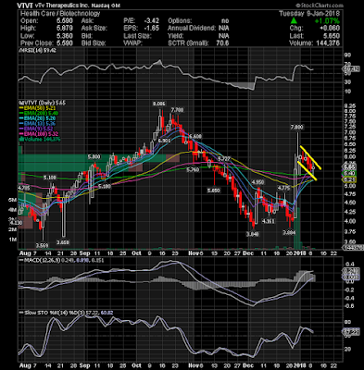
Task: Click the VTVT ticker symbol in header
Action: 25,6
